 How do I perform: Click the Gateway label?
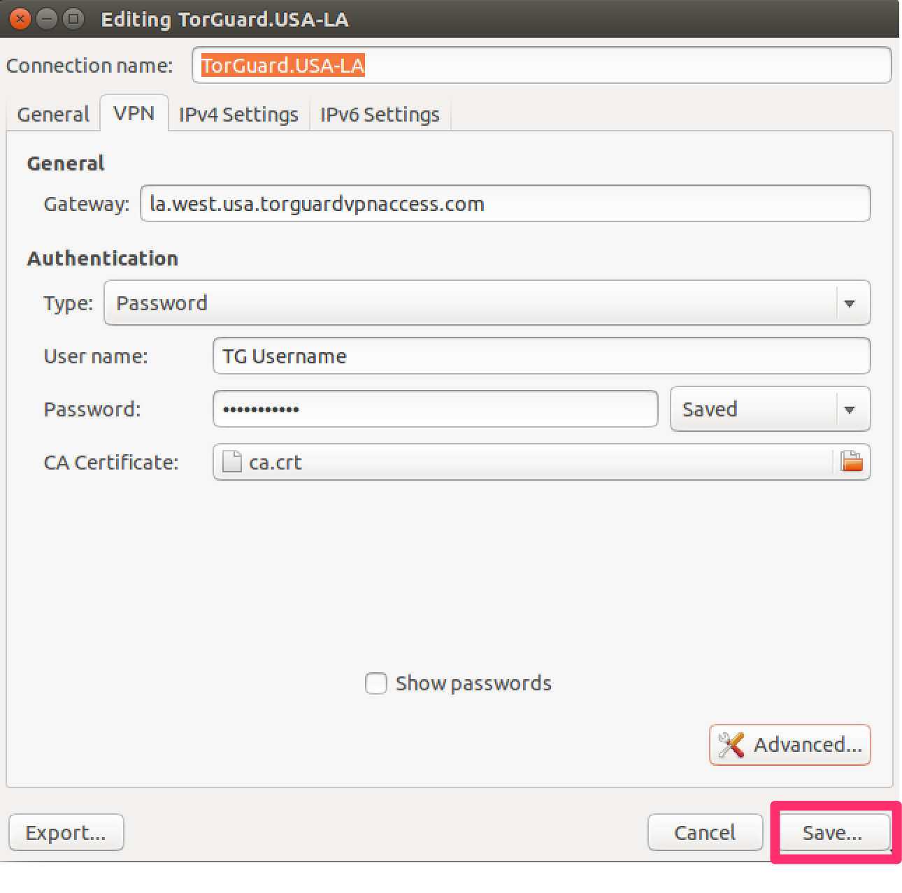click(x=87, y=204)
